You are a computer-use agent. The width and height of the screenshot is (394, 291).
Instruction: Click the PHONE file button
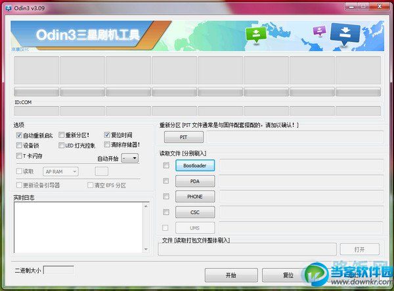[195, 197]
